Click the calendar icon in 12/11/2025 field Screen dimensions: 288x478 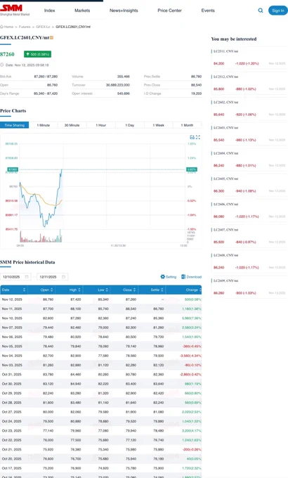point(64,277)
